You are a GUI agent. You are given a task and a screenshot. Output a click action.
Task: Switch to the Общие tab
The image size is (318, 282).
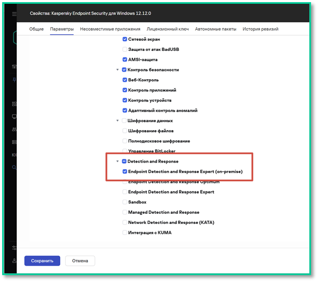click(36, 29)
